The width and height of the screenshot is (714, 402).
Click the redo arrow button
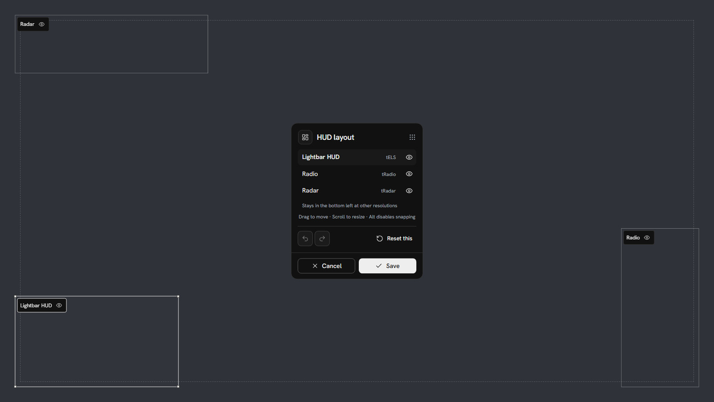tap(322, 239)
